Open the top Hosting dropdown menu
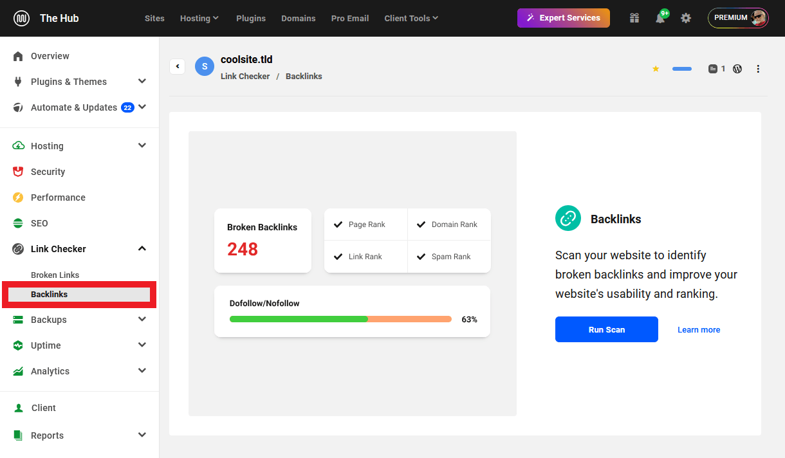 [x=199, y=18]
